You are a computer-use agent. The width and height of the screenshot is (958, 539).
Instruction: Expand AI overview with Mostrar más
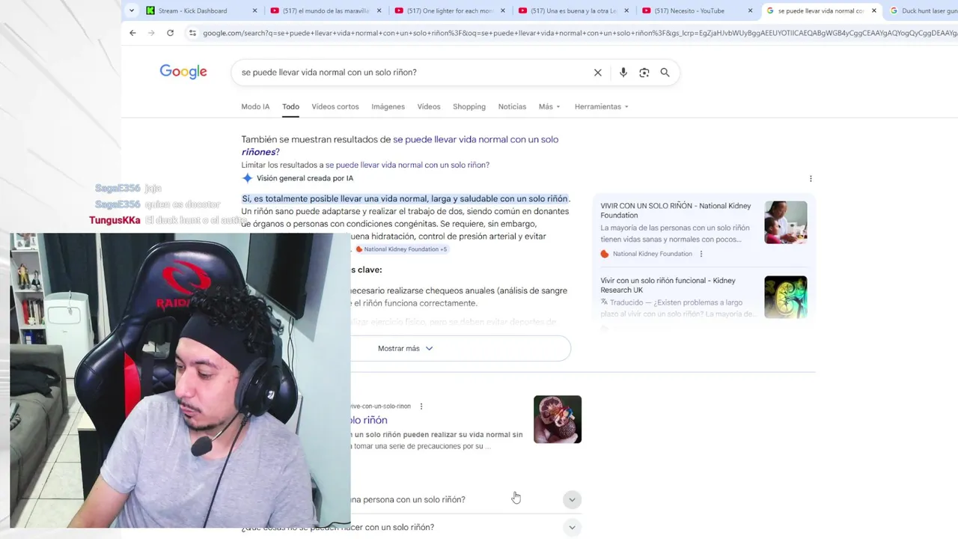[405, 348]
